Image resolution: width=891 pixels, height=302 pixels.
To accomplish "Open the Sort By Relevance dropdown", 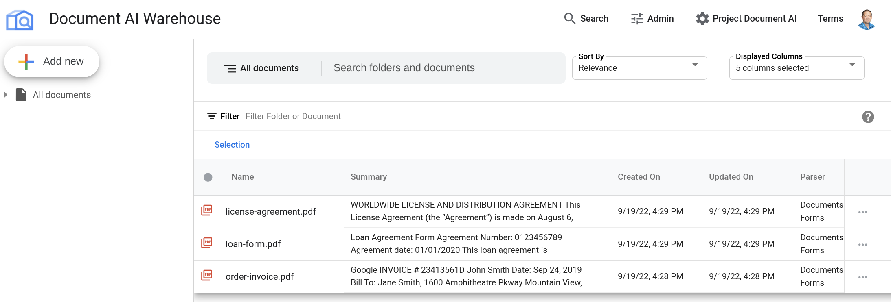I will click(x=639, y=68).
